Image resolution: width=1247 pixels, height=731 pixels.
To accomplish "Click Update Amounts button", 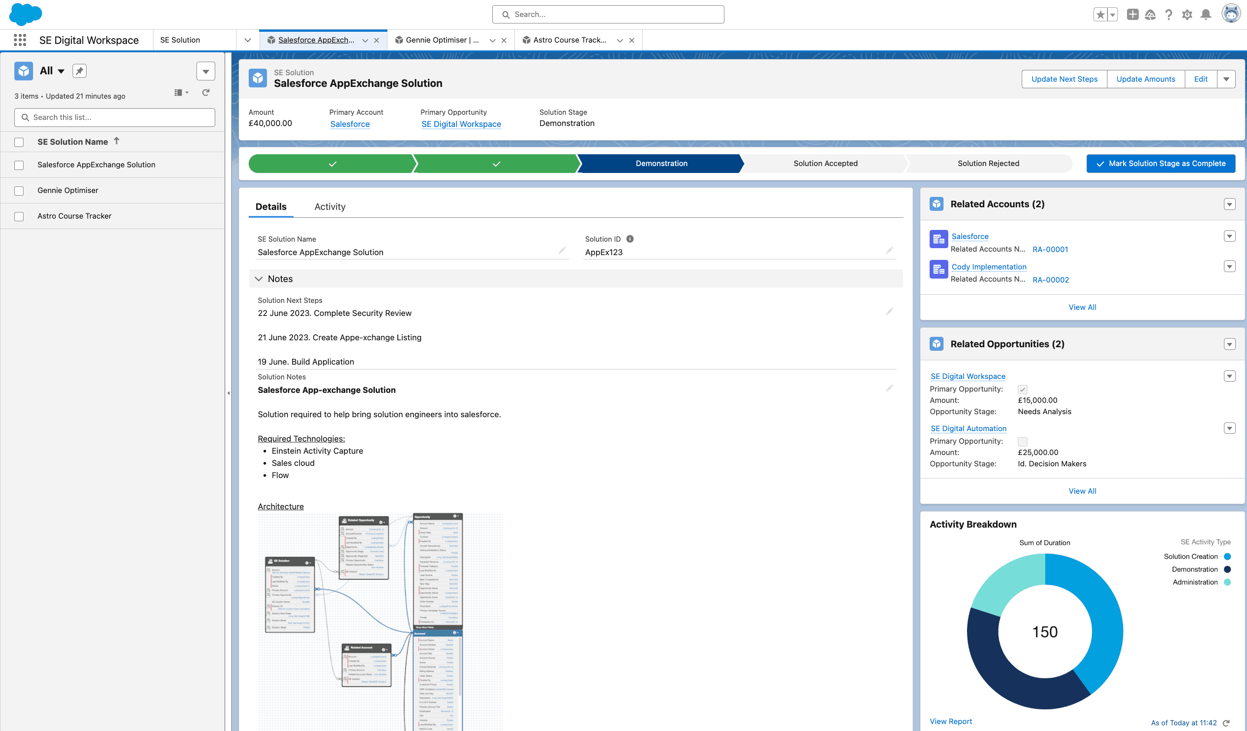I will click(1146, 79).
